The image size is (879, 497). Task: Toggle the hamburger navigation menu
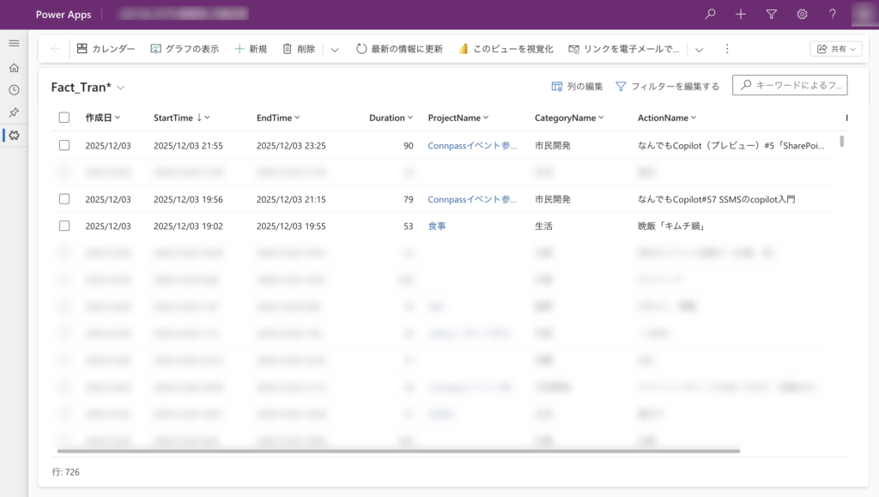14,44
